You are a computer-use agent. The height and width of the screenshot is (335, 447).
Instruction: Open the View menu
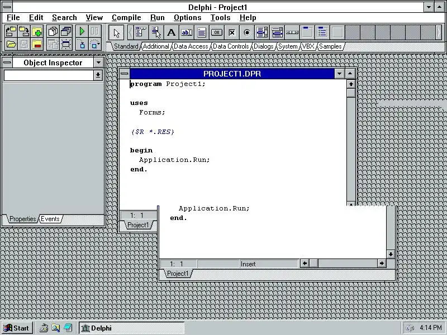pos(94,18)
